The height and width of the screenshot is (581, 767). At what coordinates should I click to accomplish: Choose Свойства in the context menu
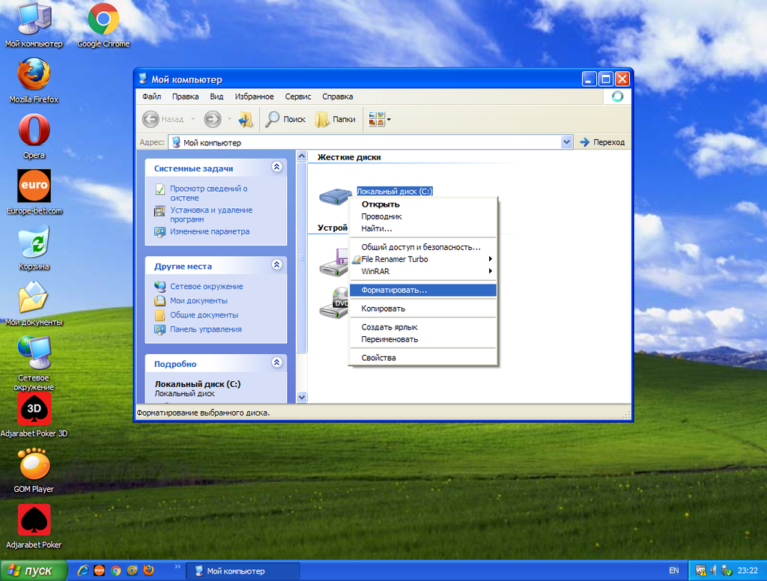423,357
